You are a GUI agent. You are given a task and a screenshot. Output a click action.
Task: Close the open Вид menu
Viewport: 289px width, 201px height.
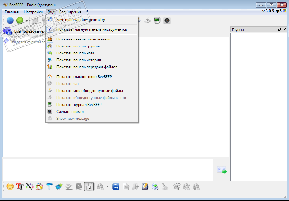(51, 12)
